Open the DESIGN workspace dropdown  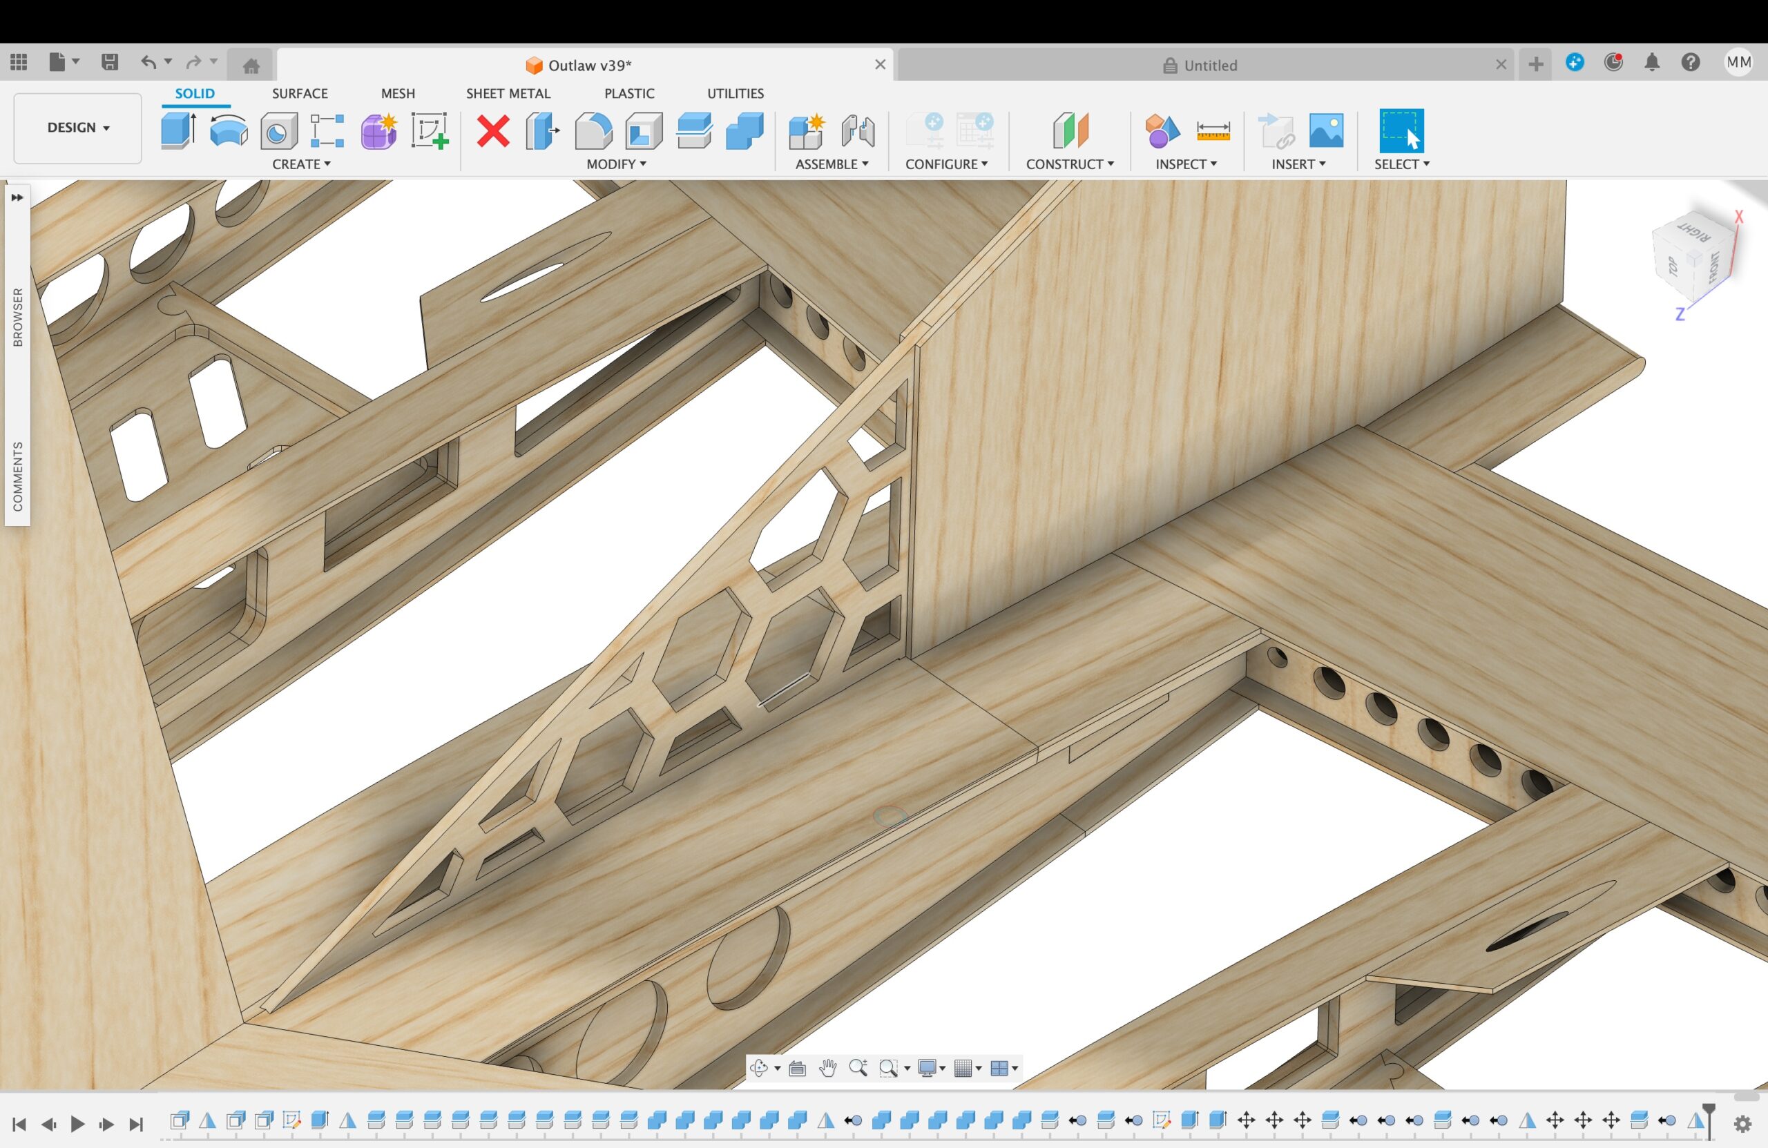pyautogui.click(x=78, y=128)
